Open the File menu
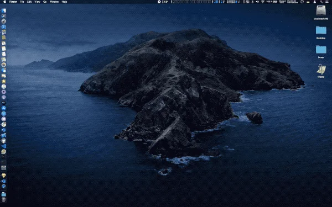The height and width of the screenshot is (207, 332). (22, 2)
